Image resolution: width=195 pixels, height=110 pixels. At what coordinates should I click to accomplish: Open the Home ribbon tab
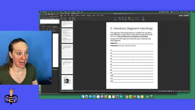(62, 16)
